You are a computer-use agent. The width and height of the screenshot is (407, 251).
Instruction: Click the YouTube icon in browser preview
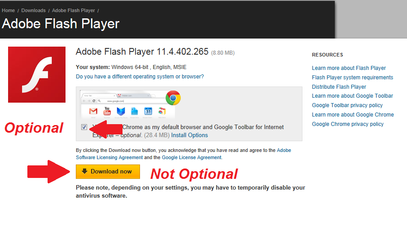point(107,111)
